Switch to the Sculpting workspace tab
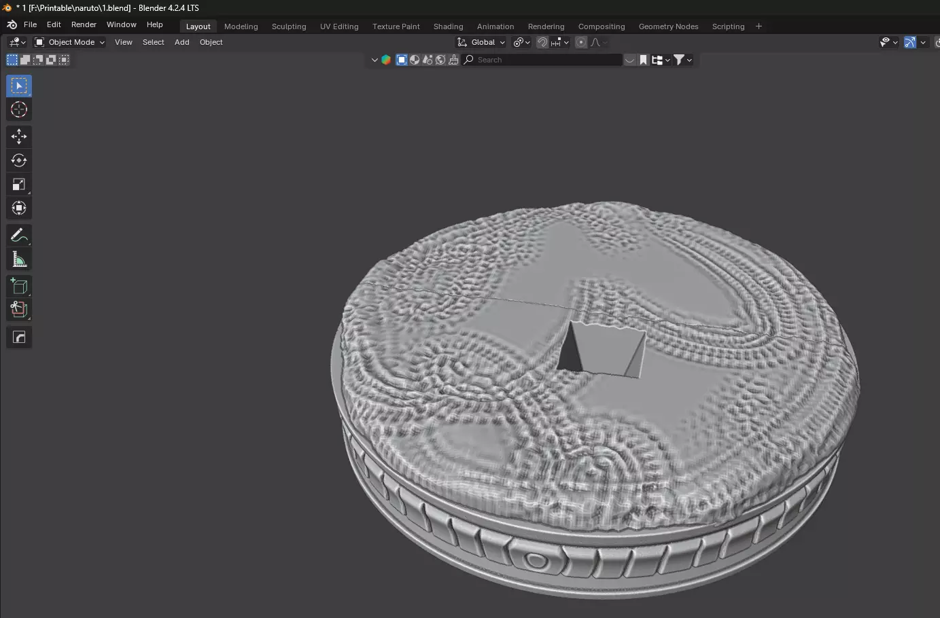 [289, 26]
